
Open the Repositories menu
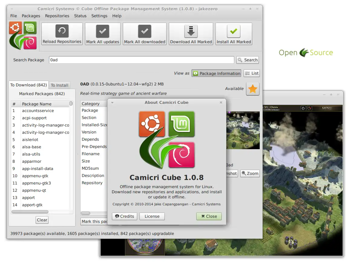pyautogui.click(x=57, y=16)
